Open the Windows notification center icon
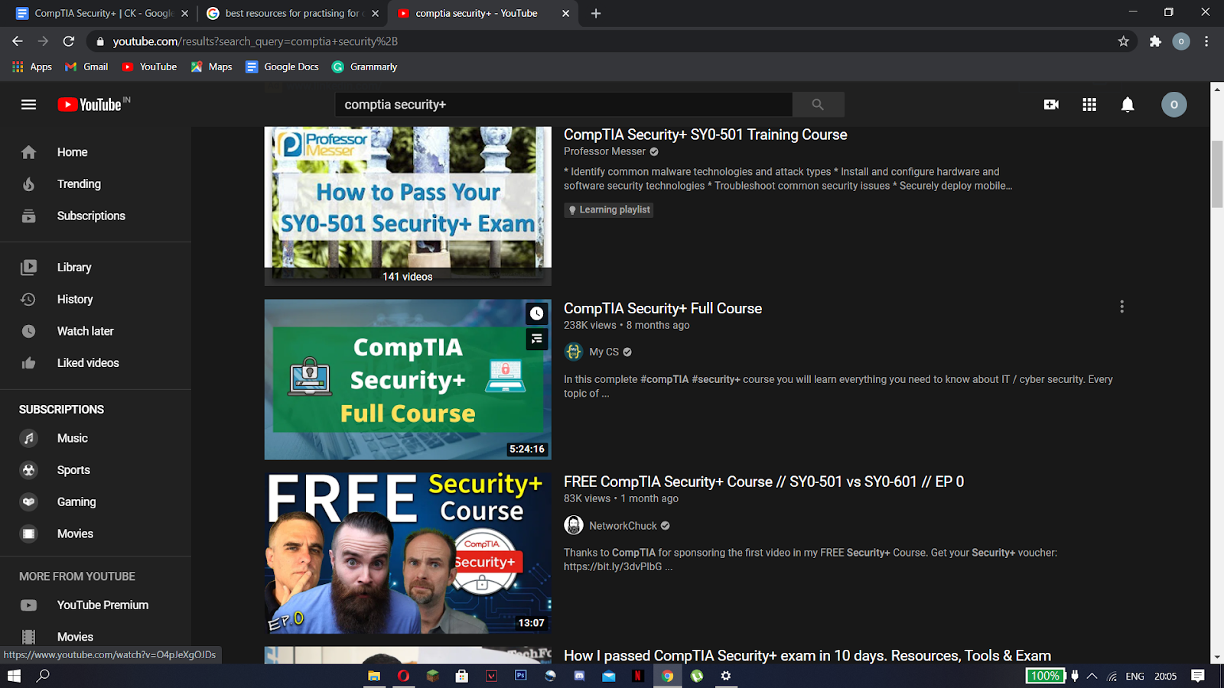Screen dimensions: 1224x688 [1198, 676]
